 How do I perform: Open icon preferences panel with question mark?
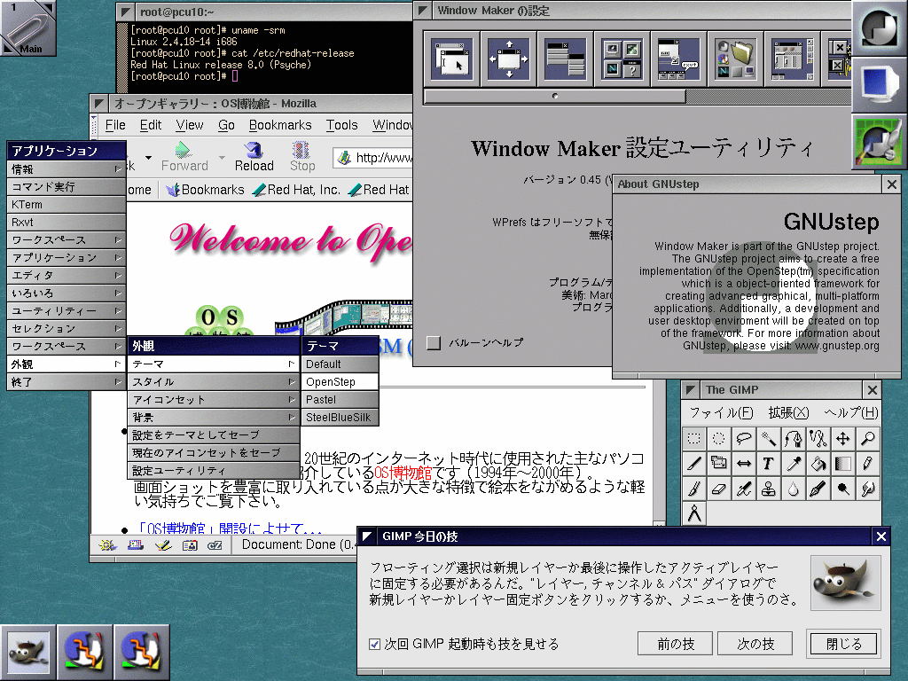pos(622,59)
